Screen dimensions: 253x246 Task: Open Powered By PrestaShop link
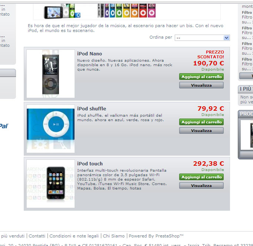pyautogui.click(x=156, y=236)
